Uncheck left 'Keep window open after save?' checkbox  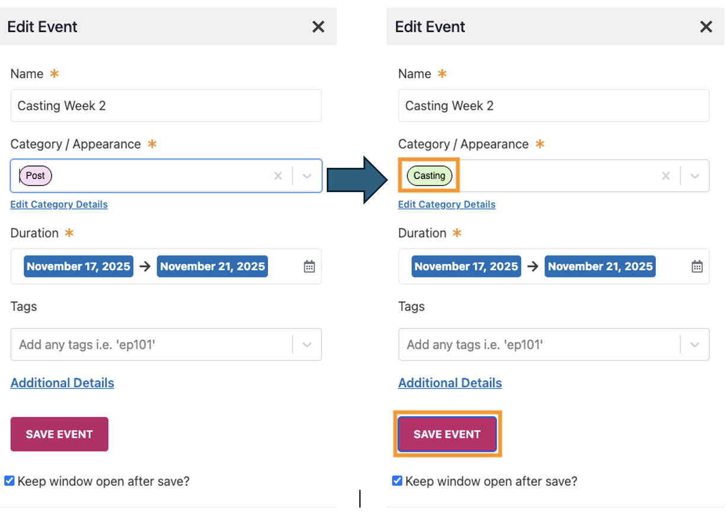point(9,481)
